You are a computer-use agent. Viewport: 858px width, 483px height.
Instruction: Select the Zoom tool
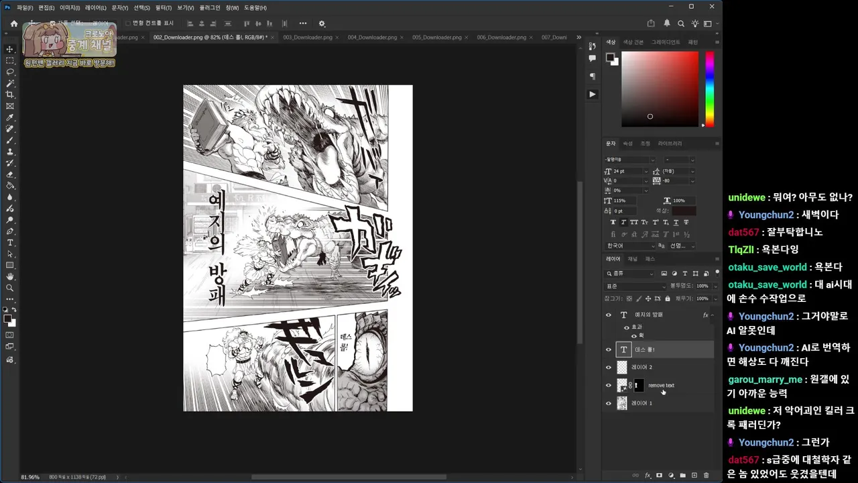10,288
